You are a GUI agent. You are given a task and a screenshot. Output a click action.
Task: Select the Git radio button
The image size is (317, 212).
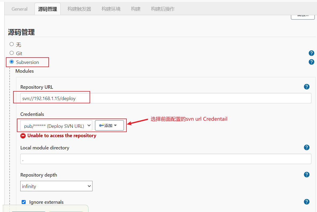click(x=11, y=53)
